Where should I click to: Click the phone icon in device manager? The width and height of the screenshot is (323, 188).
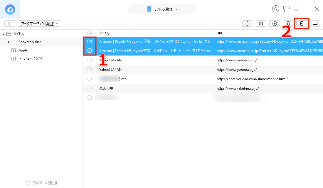pos(149,9)
